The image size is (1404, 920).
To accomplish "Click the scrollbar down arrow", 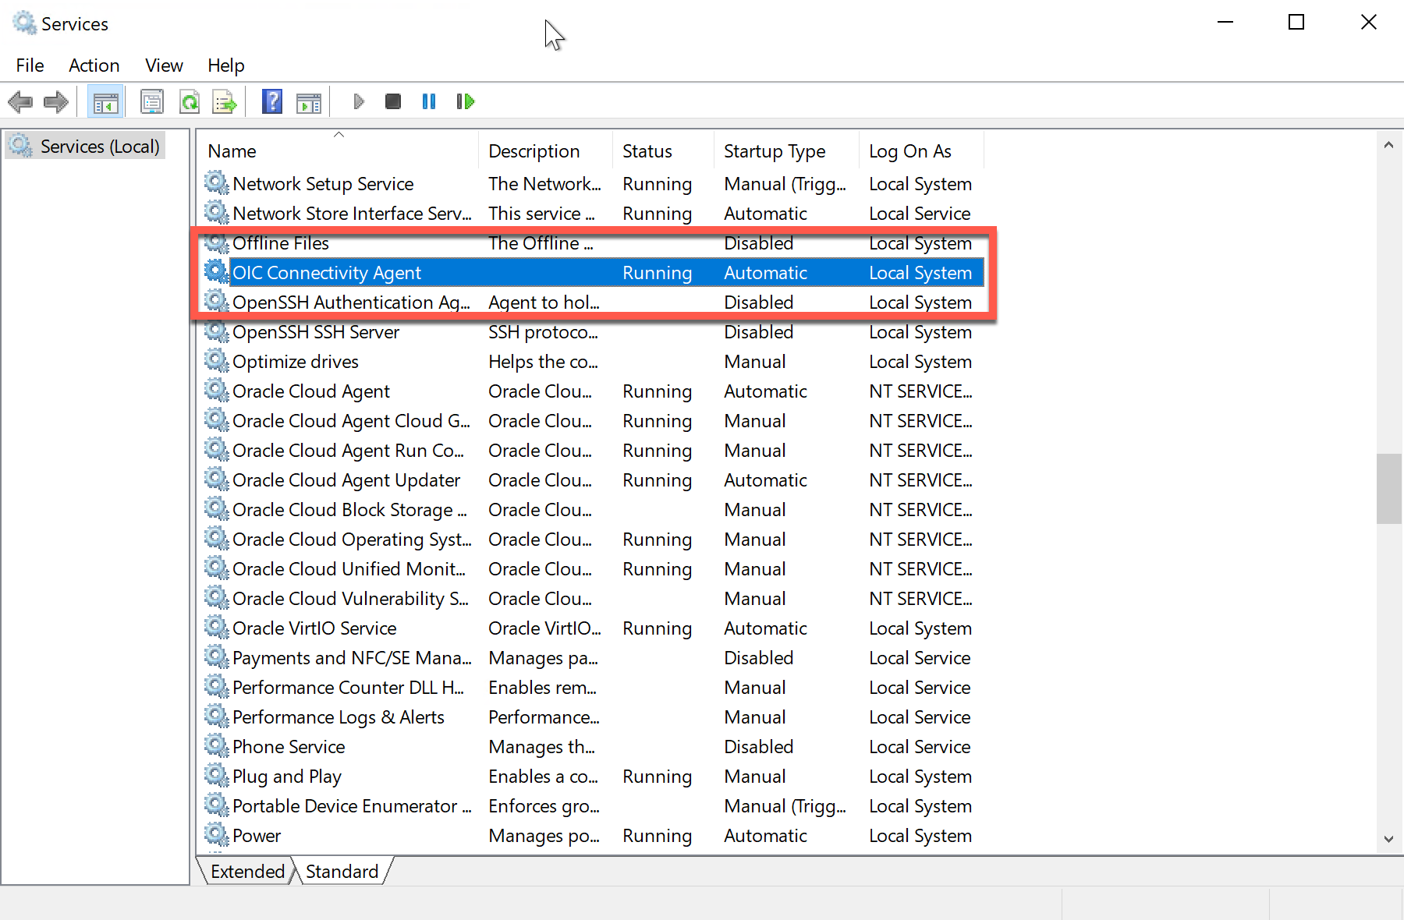I will (x=1388, y=839).
